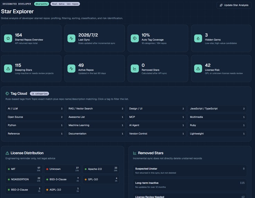
Task: Open the License Risk card
Action: coord(221,68)
